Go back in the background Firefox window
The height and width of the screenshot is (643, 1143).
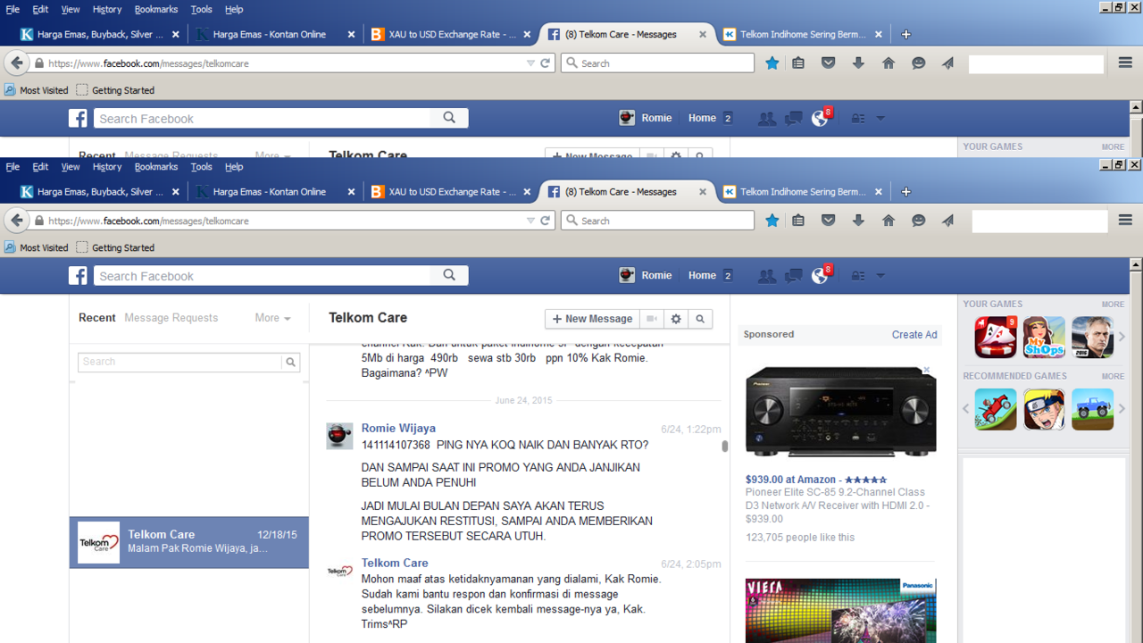click(x=16, y=63)
